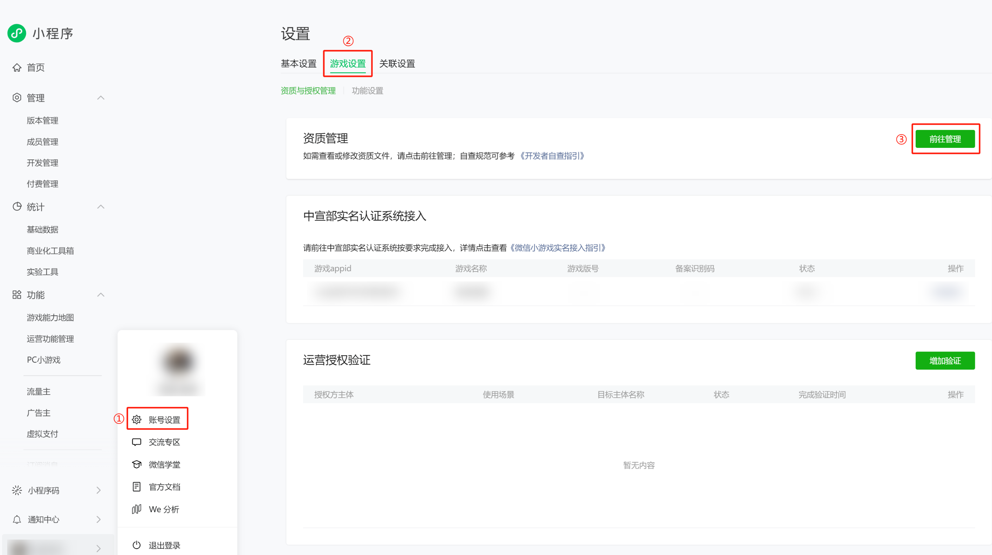Select 功能设置 sub-tab

click(367, 90)
